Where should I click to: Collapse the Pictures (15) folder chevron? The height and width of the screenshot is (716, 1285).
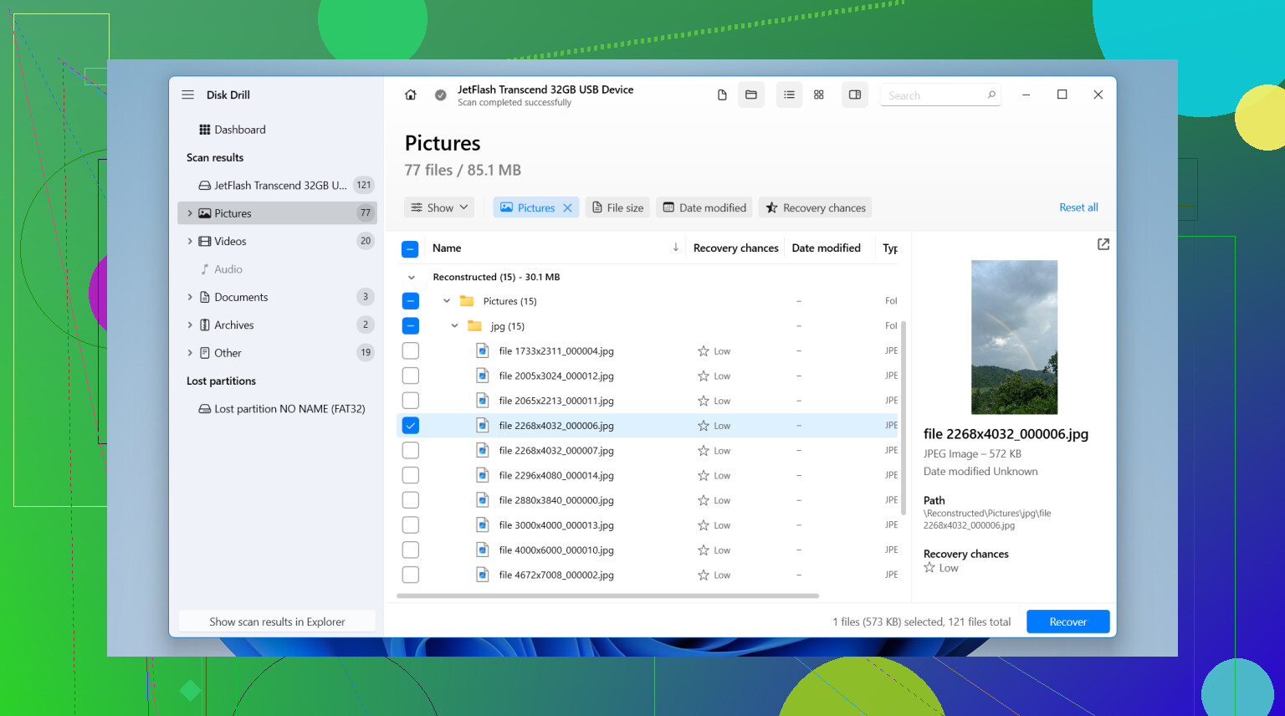coord(447,301)
